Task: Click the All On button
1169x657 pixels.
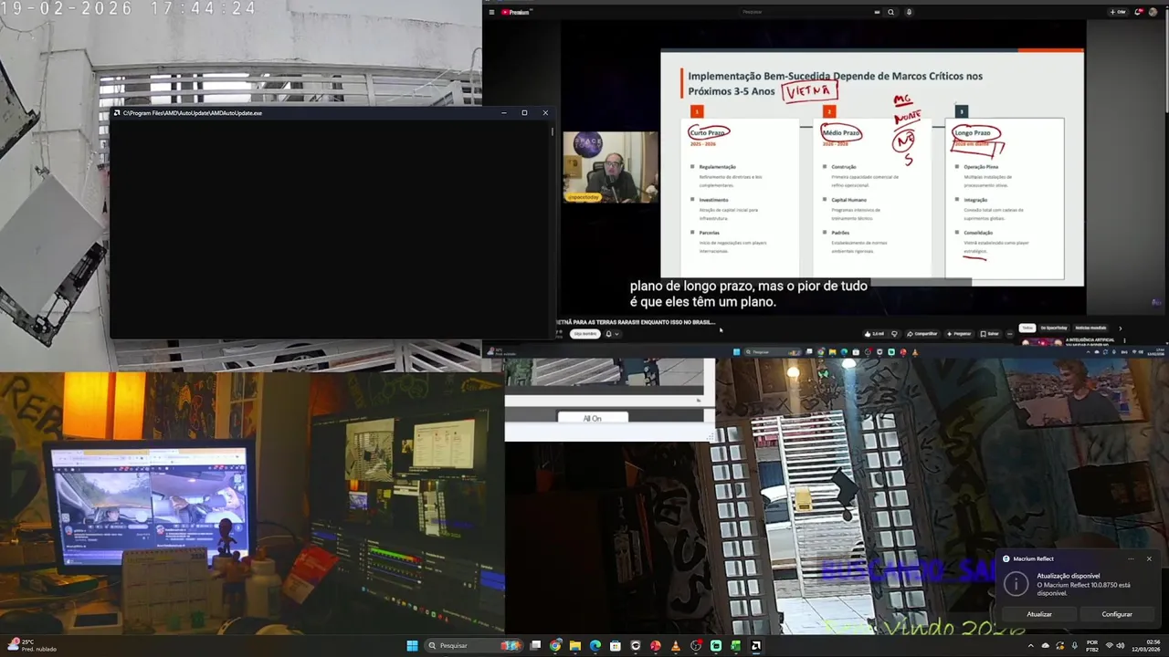Action: click(x=592, y=418)
